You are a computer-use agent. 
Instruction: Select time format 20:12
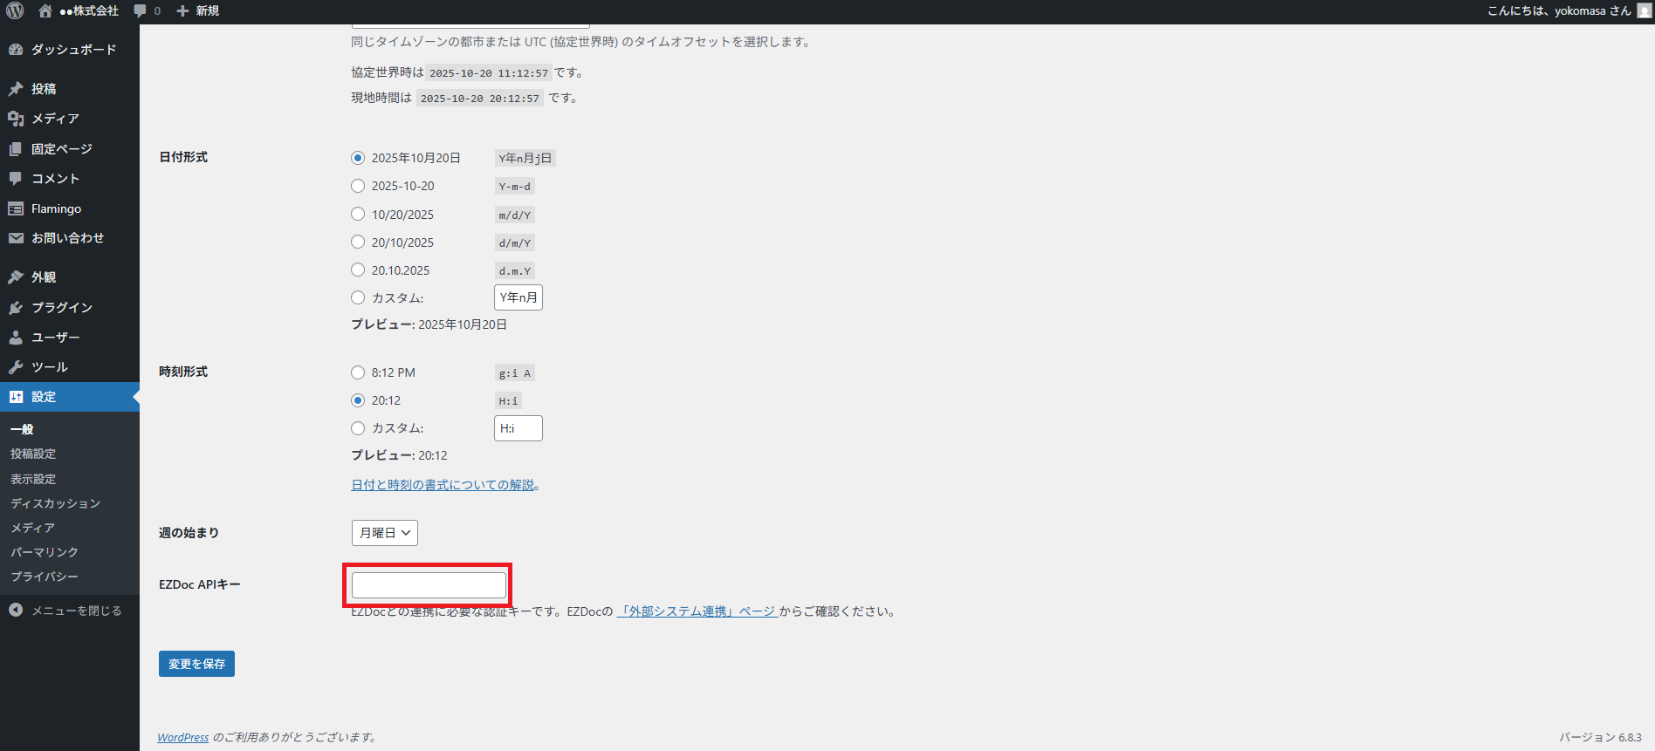click(x=358, y=400)
